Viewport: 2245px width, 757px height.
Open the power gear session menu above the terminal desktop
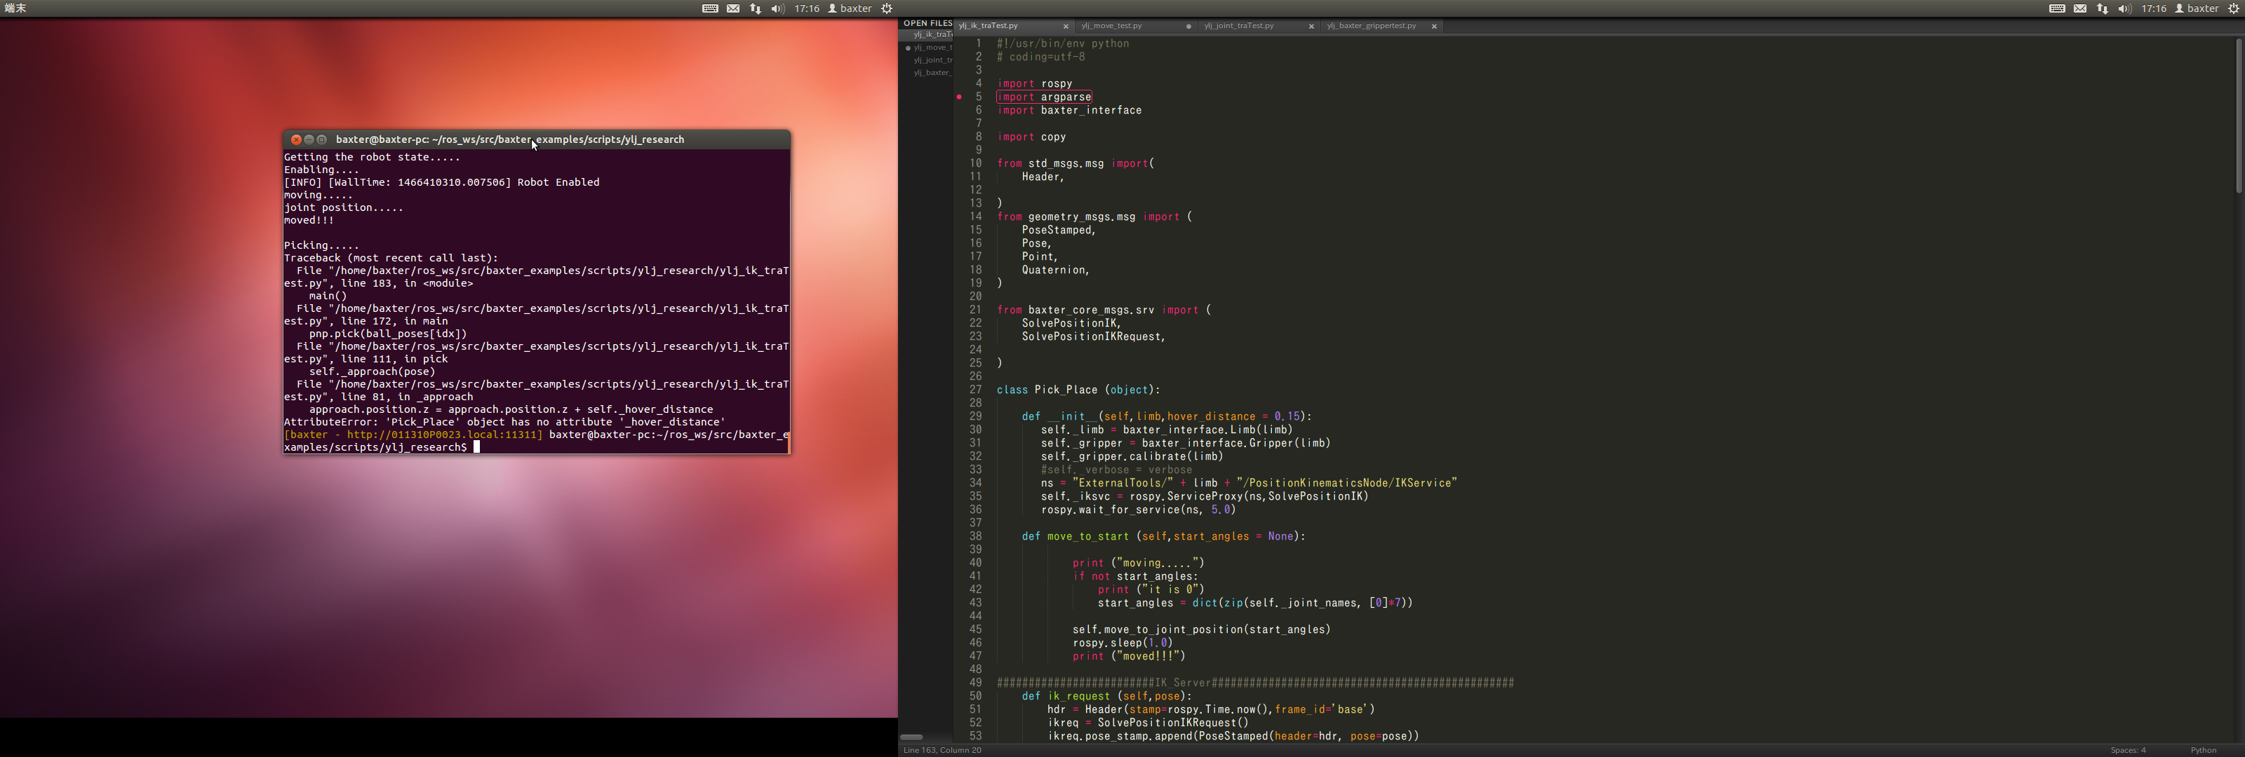886,8
